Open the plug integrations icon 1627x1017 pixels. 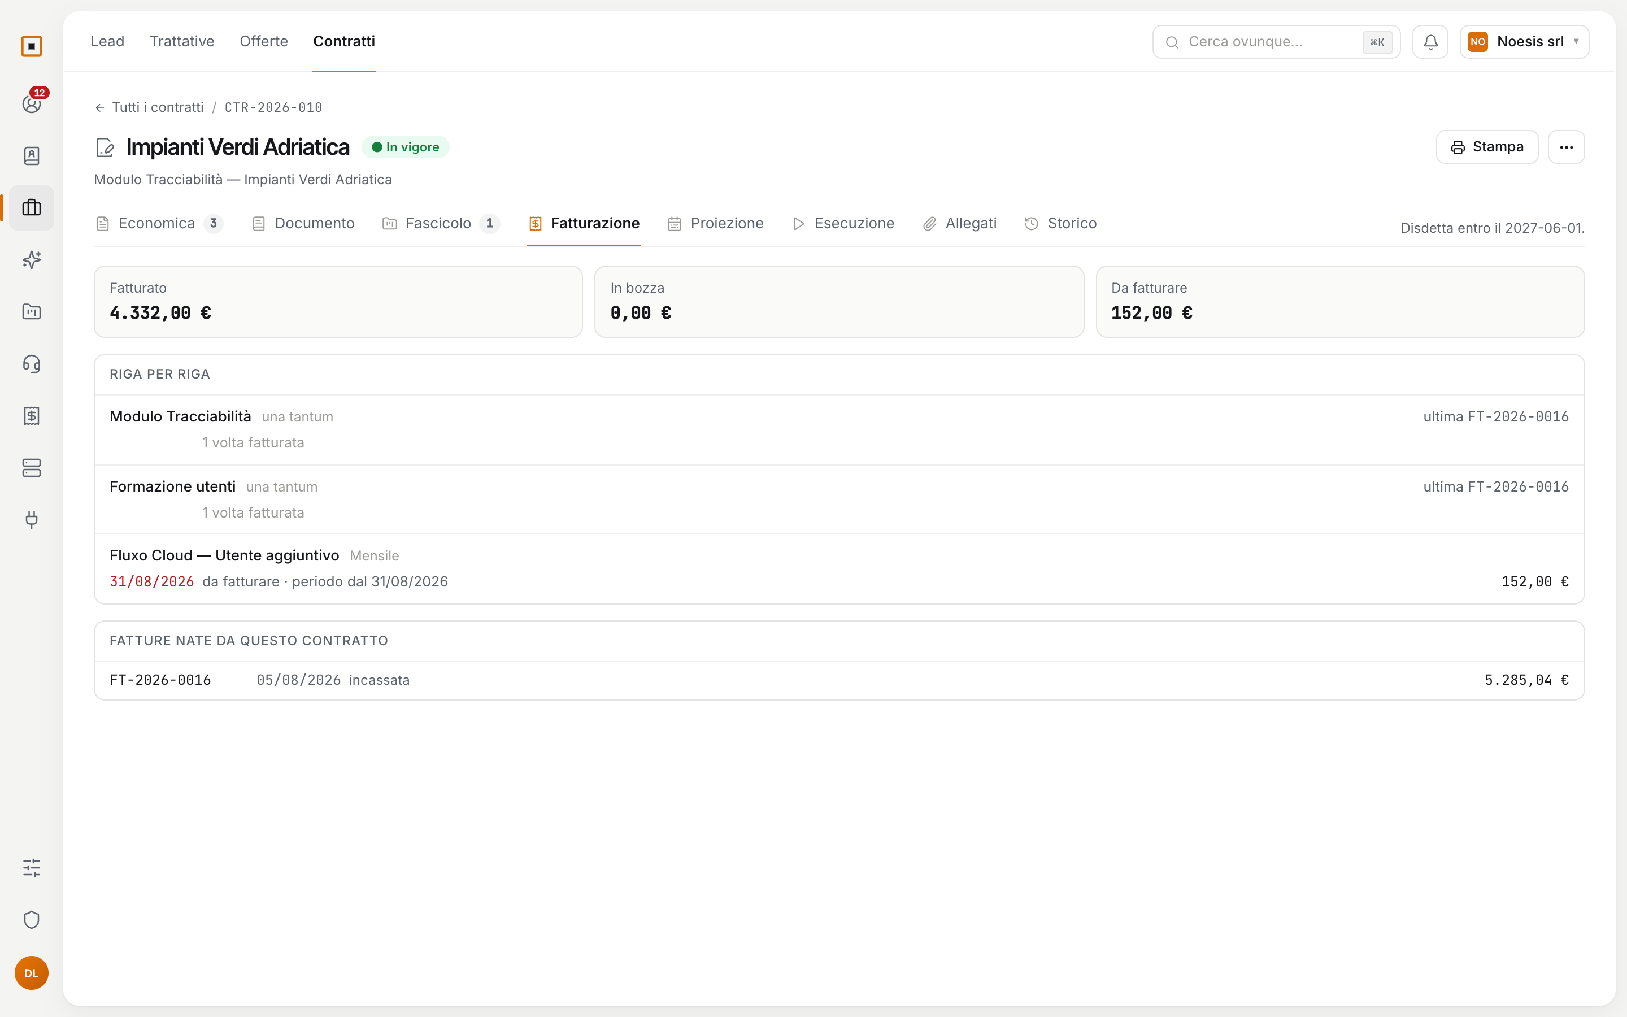coord(32,519)
